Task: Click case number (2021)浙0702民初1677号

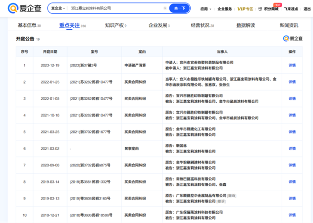Action: [90, 132]
